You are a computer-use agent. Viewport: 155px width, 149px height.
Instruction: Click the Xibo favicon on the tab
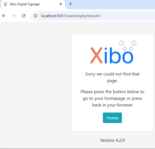[x=6, y=4]
